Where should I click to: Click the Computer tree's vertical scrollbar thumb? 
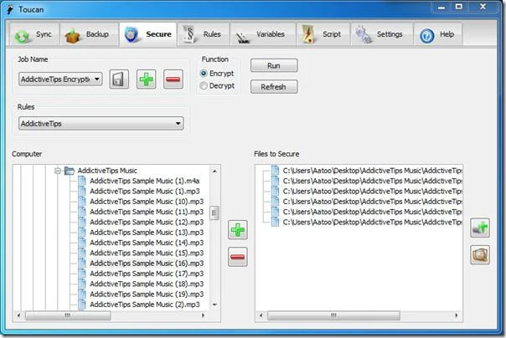(214, 213)
